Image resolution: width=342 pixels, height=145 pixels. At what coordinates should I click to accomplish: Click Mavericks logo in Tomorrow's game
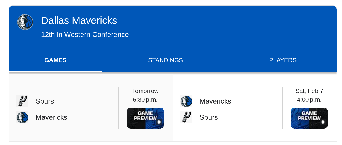tap(22, 117)
